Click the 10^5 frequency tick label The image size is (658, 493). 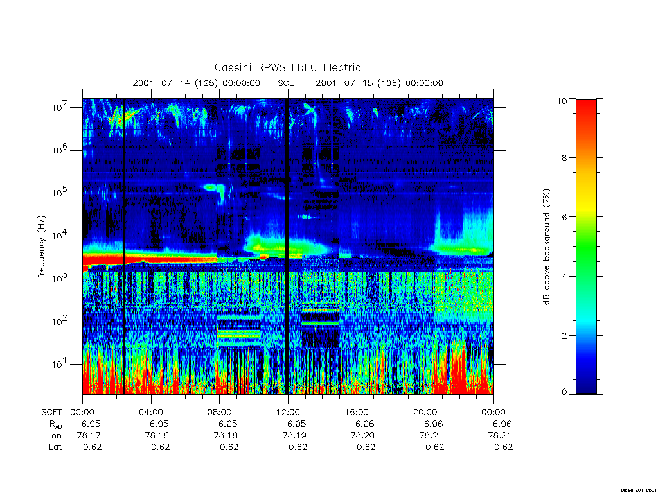point(61,192)
